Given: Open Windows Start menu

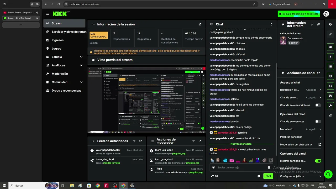Looking at the screenshot, I should (x=4, y=186).
